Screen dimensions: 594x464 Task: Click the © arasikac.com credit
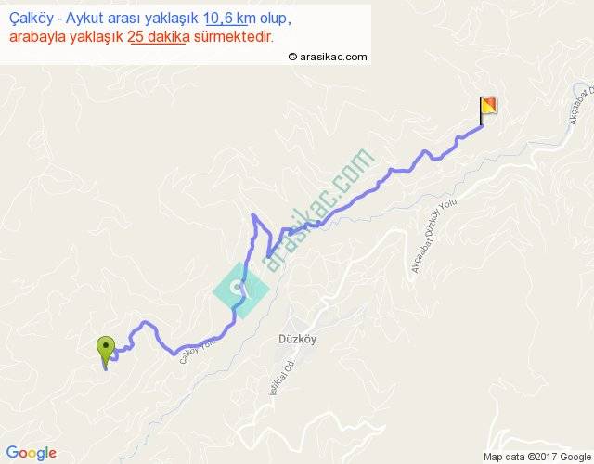(x=328, y=57)
